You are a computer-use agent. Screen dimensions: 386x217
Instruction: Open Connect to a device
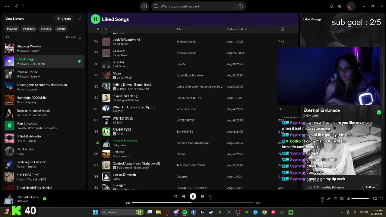342,199
